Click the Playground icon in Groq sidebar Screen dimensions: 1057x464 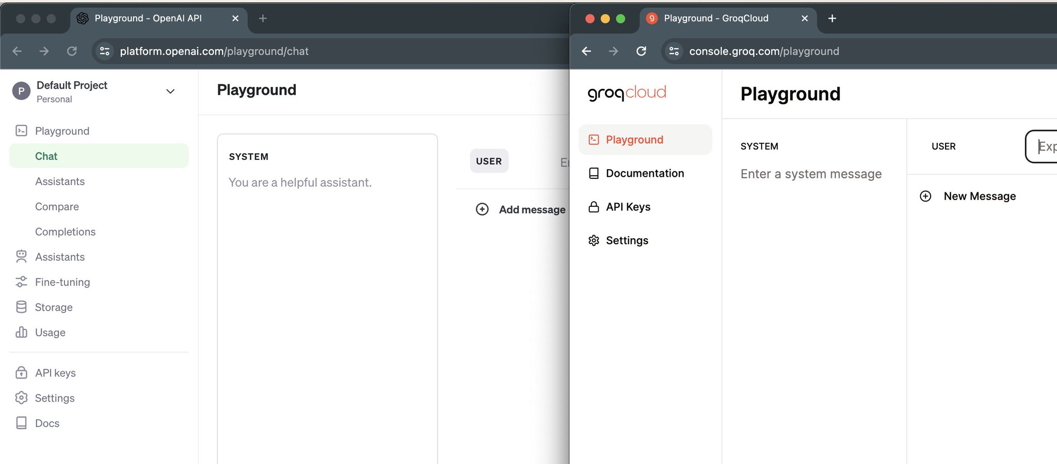coord(594,140)
